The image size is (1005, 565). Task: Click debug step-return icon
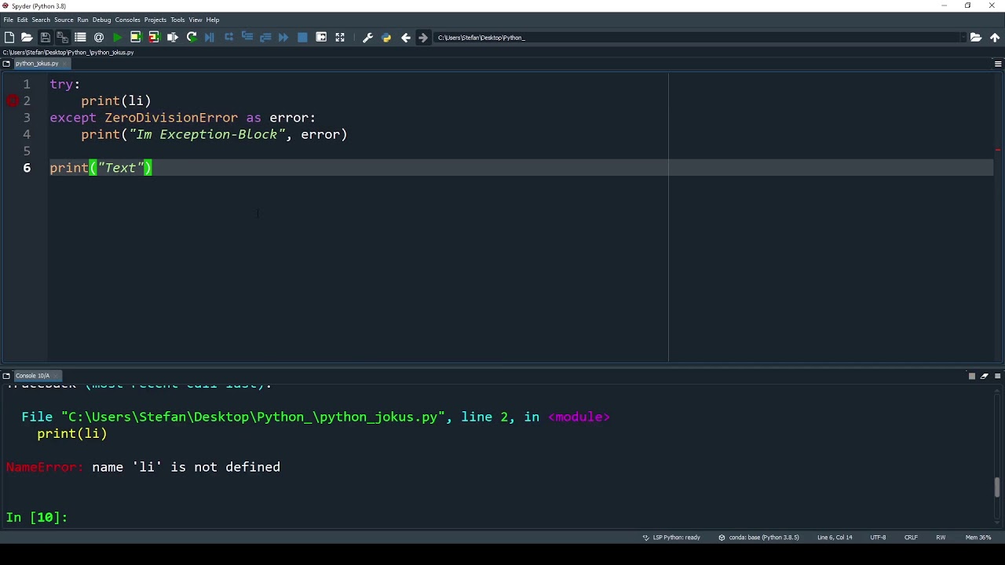click(265, 37)
